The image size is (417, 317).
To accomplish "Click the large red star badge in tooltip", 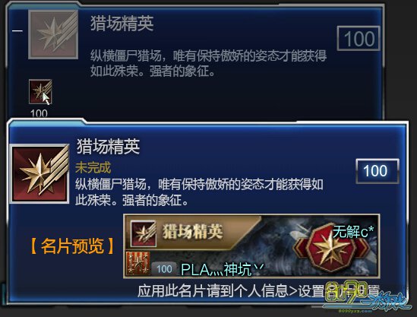I will click(39, 174).
